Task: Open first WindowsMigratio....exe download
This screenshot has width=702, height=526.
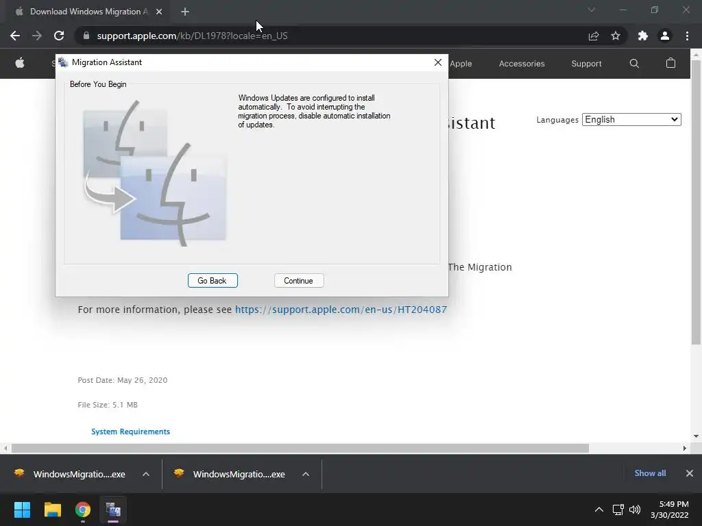Action: click(x=80, y=474)
